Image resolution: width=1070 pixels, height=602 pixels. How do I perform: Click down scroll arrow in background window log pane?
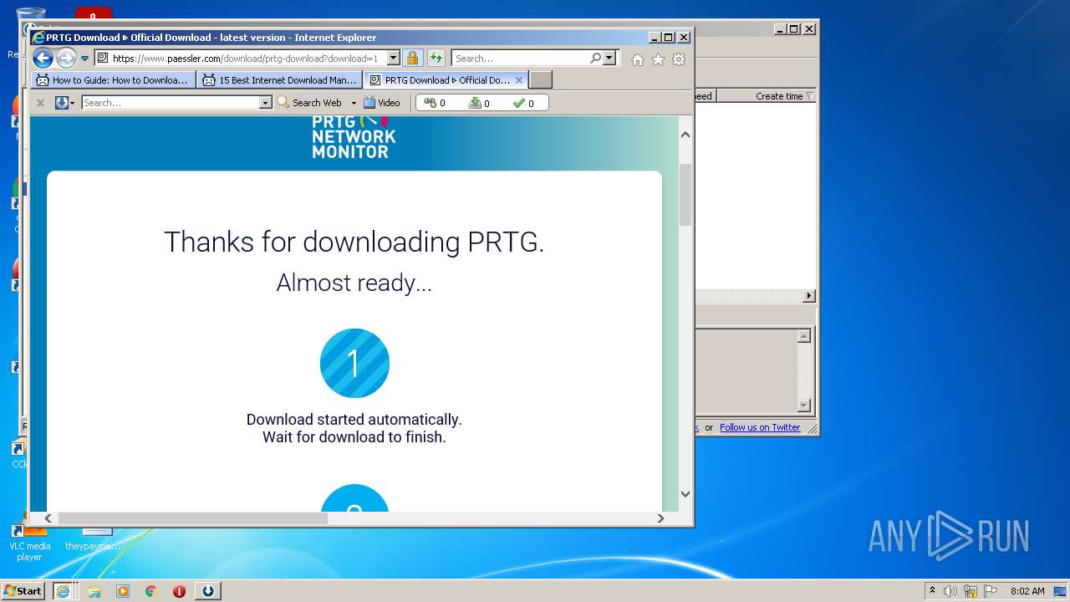point(804,406)
